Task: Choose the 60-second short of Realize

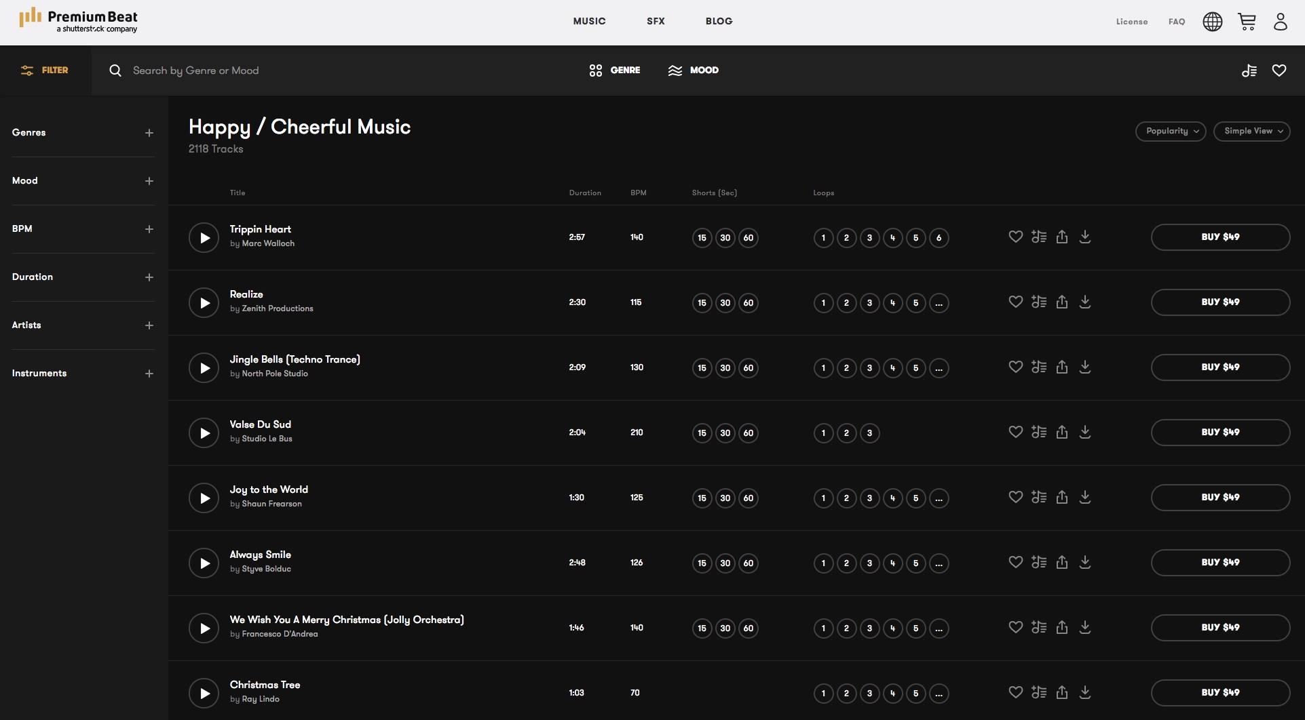Action: 748,302
